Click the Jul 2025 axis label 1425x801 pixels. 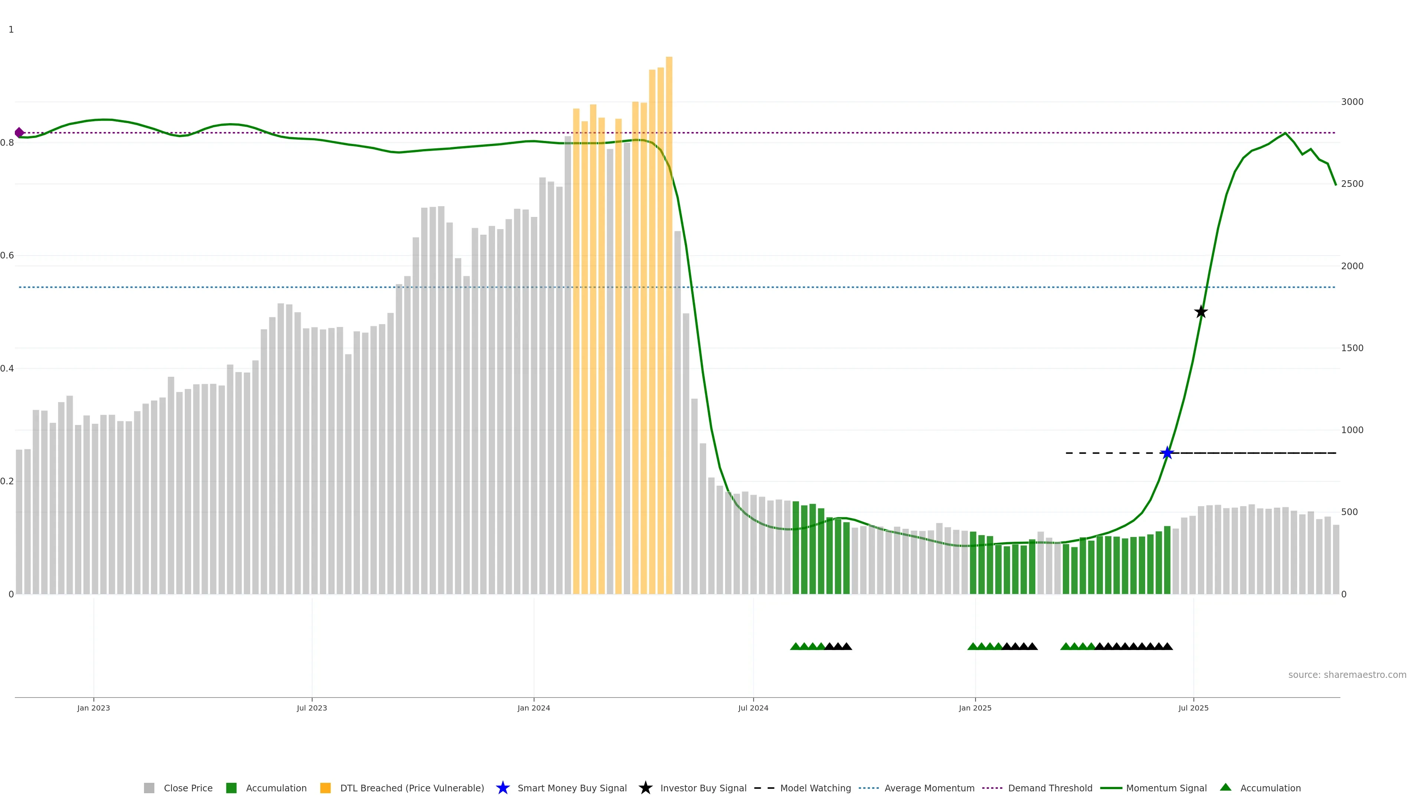click(1193, 708)
